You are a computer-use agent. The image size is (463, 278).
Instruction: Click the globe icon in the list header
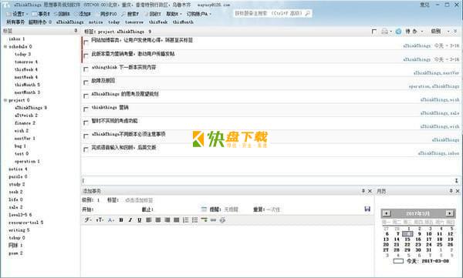398,32
